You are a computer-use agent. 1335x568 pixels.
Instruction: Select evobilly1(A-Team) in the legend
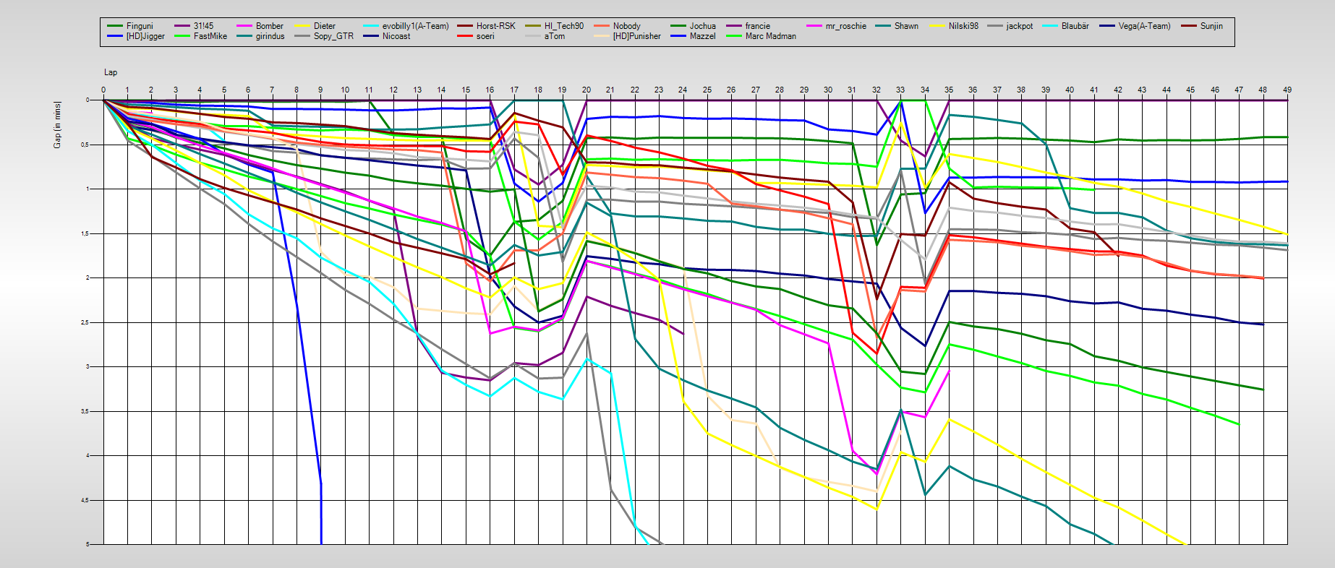pyautogui.click(x=415, y=26)
